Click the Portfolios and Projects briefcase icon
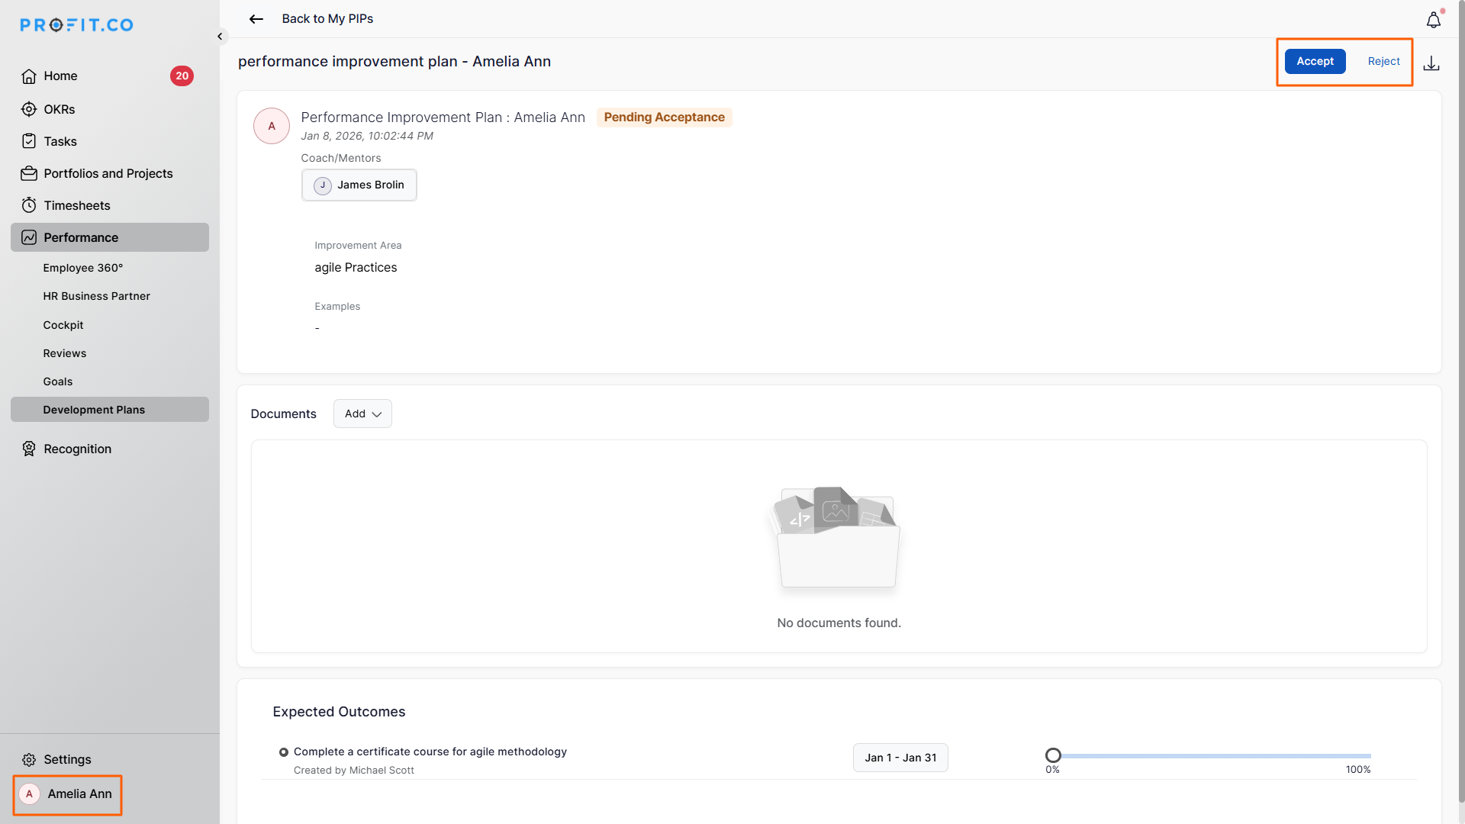 tap(29, 173)
